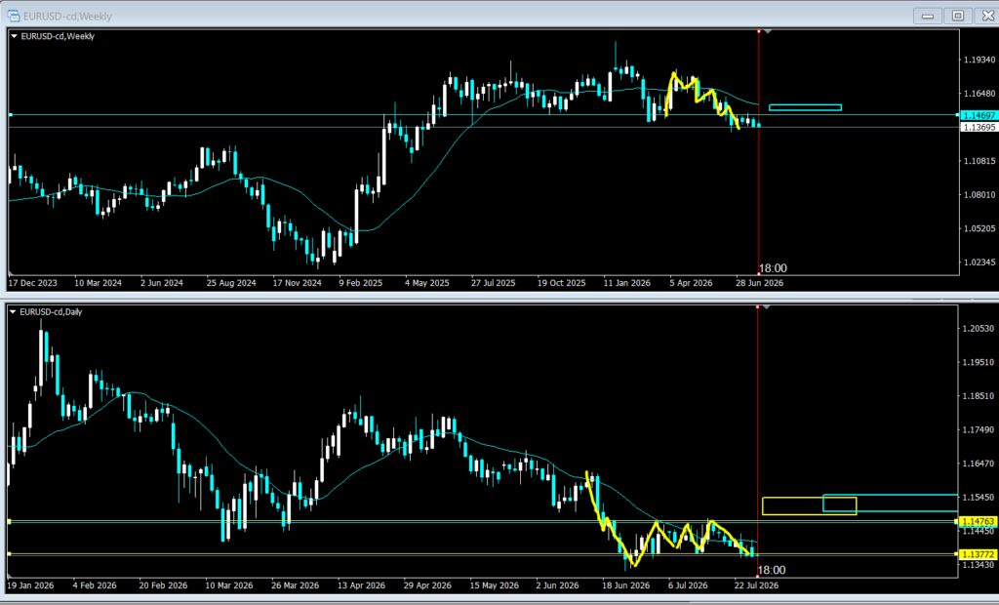The width and height of the screenshot is (999, 605).
Task: Select the cyan rectangle object on the Weekly chart
Action: click(x=805, y=107)
